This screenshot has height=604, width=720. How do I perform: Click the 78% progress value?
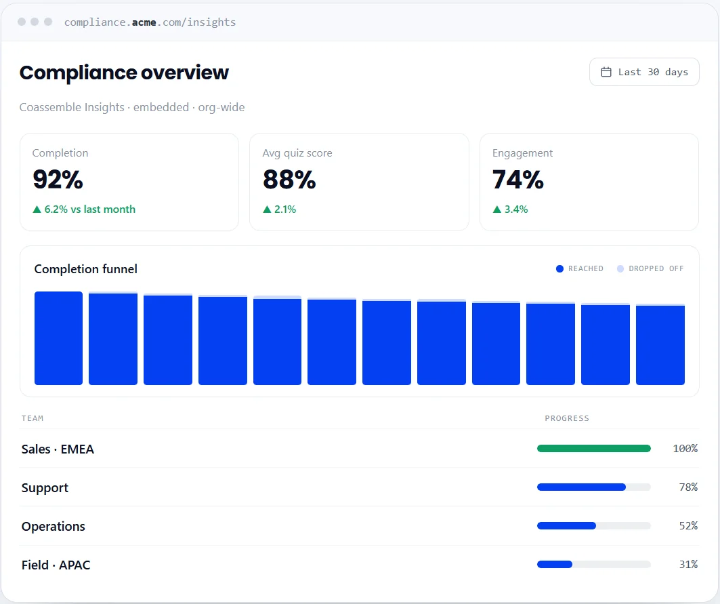[x=688, y=487]
